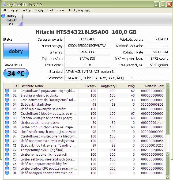173x180 pixels.
Task: Select row Liczba remapowanych operacji
Action: click(84, 155)
